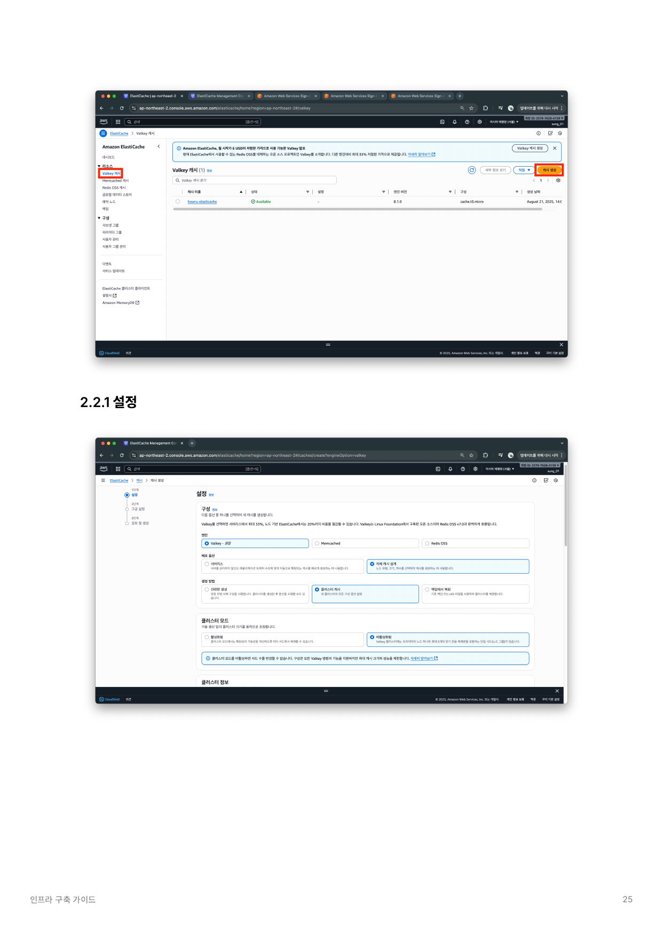The height and width of the screenshot is (937, 663).
Task: Click the Valkey 캐시 찾기 search field
Action: [x=255, y=181]
